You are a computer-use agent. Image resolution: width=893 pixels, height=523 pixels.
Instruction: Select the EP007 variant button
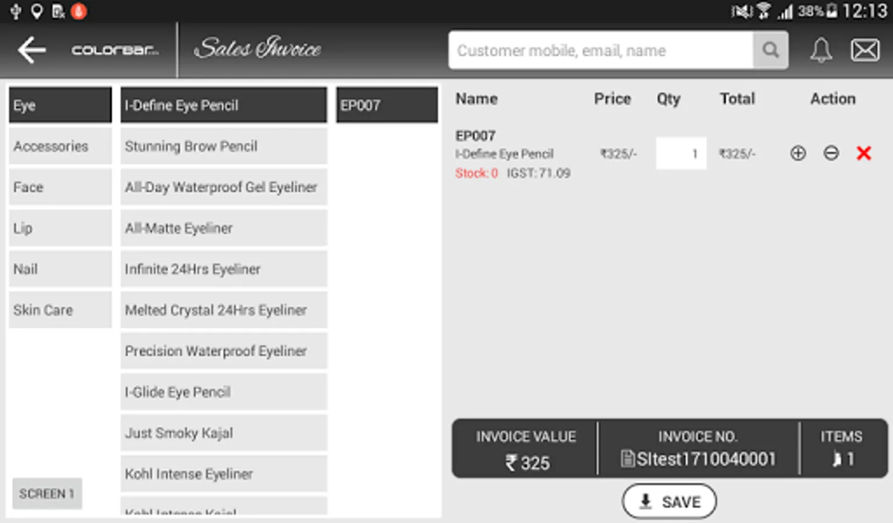tap(387, 105)
